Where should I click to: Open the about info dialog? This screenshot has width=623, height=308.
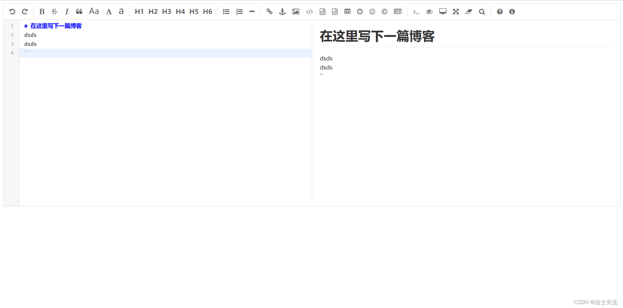click(x=512, y=12)
